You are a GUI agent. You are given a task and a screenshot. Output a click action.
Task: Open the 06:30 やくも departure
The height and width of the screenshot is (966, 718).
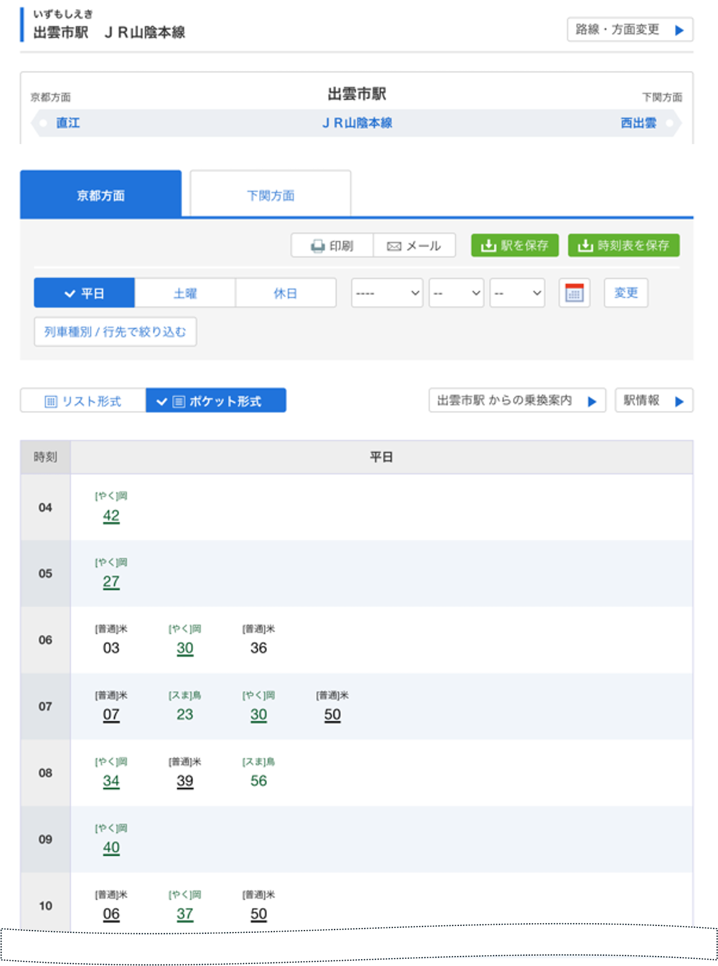(185, 649)
